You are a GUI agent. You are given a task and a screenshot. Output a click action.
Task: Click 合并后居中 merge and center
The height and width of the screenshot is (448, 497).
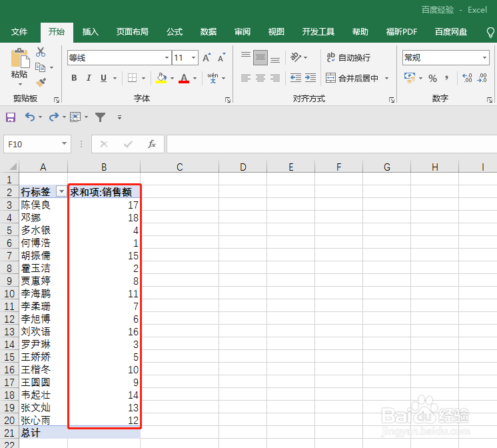tap(352, 78)
